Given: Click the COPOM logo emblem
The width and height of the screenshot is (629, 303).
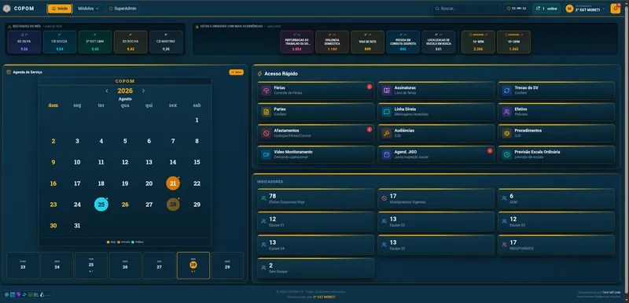Looking at the screenshot, I should (x=7, y=9).
